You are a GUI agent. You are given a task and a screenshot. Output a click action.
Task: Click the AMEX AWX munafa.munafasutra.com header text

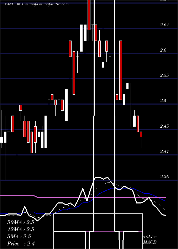click(x=36, y=4)
